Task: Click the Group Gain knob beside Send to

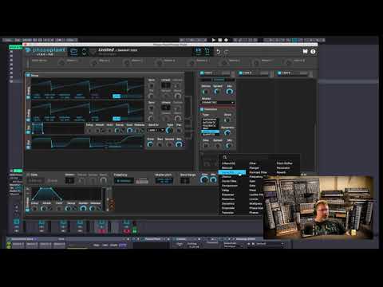Action: (x=169, y=130)
